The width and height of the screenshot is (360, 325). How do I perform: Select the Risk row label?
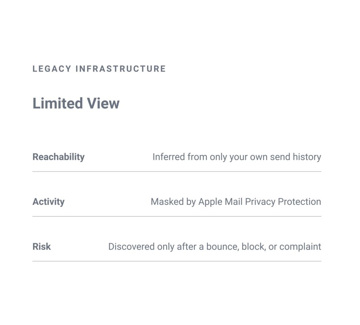(x=41, y=246)
